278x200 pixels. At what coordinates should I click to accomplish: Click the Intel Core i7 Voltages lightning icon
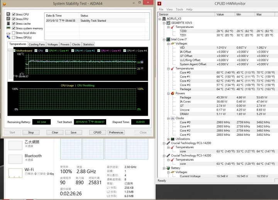coord(173,43)
